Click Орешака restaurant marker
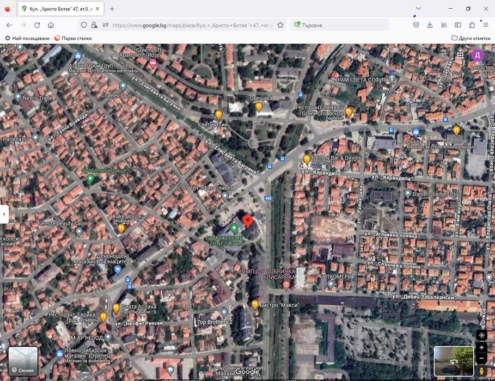The image size is (495, 381). [259, 107]
